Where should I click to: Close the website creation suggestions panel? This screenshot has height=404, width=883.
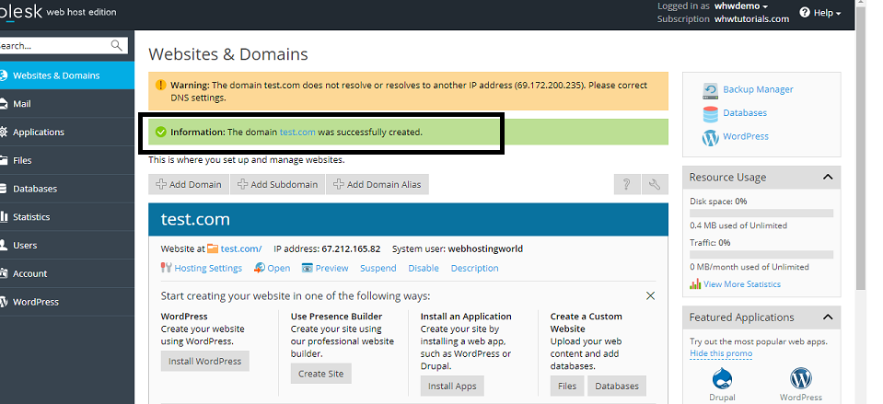650,296
